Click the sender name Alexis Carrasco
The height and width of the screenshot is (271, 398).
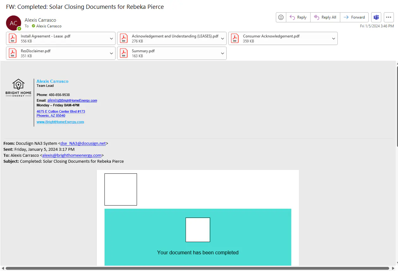coord(40,20)
